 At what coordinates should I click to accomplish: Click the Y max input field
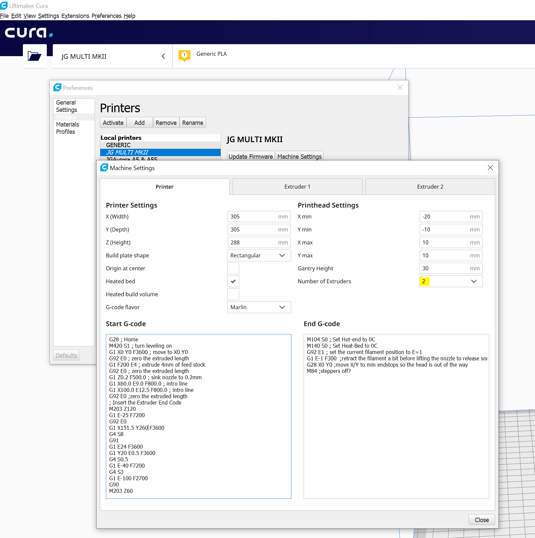tap(451, 255)
